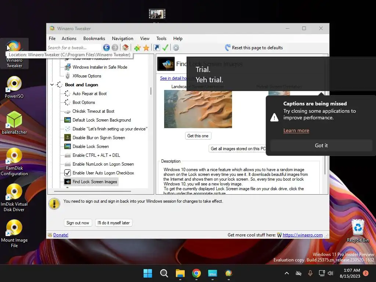The height and width of the screenshot is (282, 376).
Task: Collapse the Boot and Logon category
Action: (52, 85)
